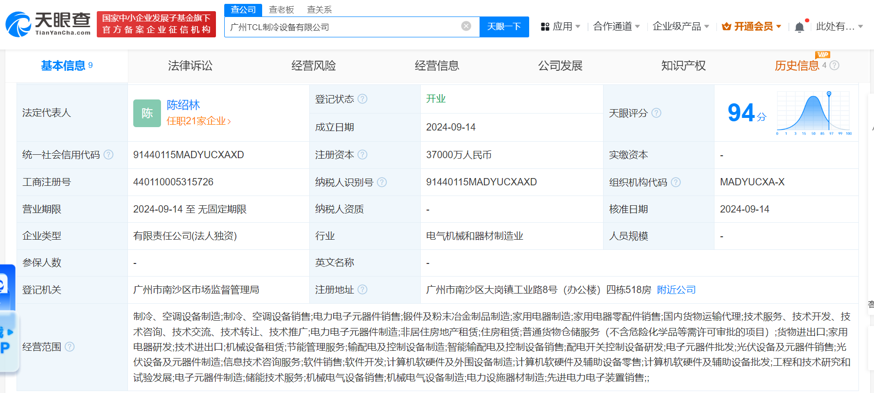Viewport: 874px width, 393px height.
Task: Select 广州市南沙区市场监督管理局 text
Action: pyautogui.click(x=196, y=290)
